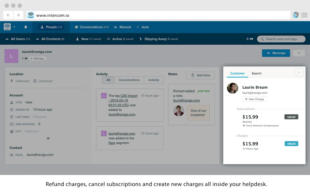This screenshot has width=310, height=193.
Task: Open the CSV Import tag link
Action: tap(123, 100)
